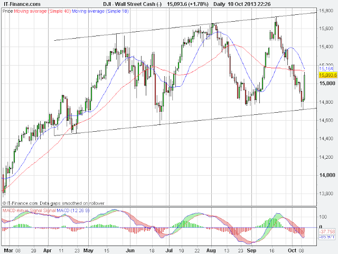
Task: Click the 14,800 price axis label
Action: pos(326,102)
